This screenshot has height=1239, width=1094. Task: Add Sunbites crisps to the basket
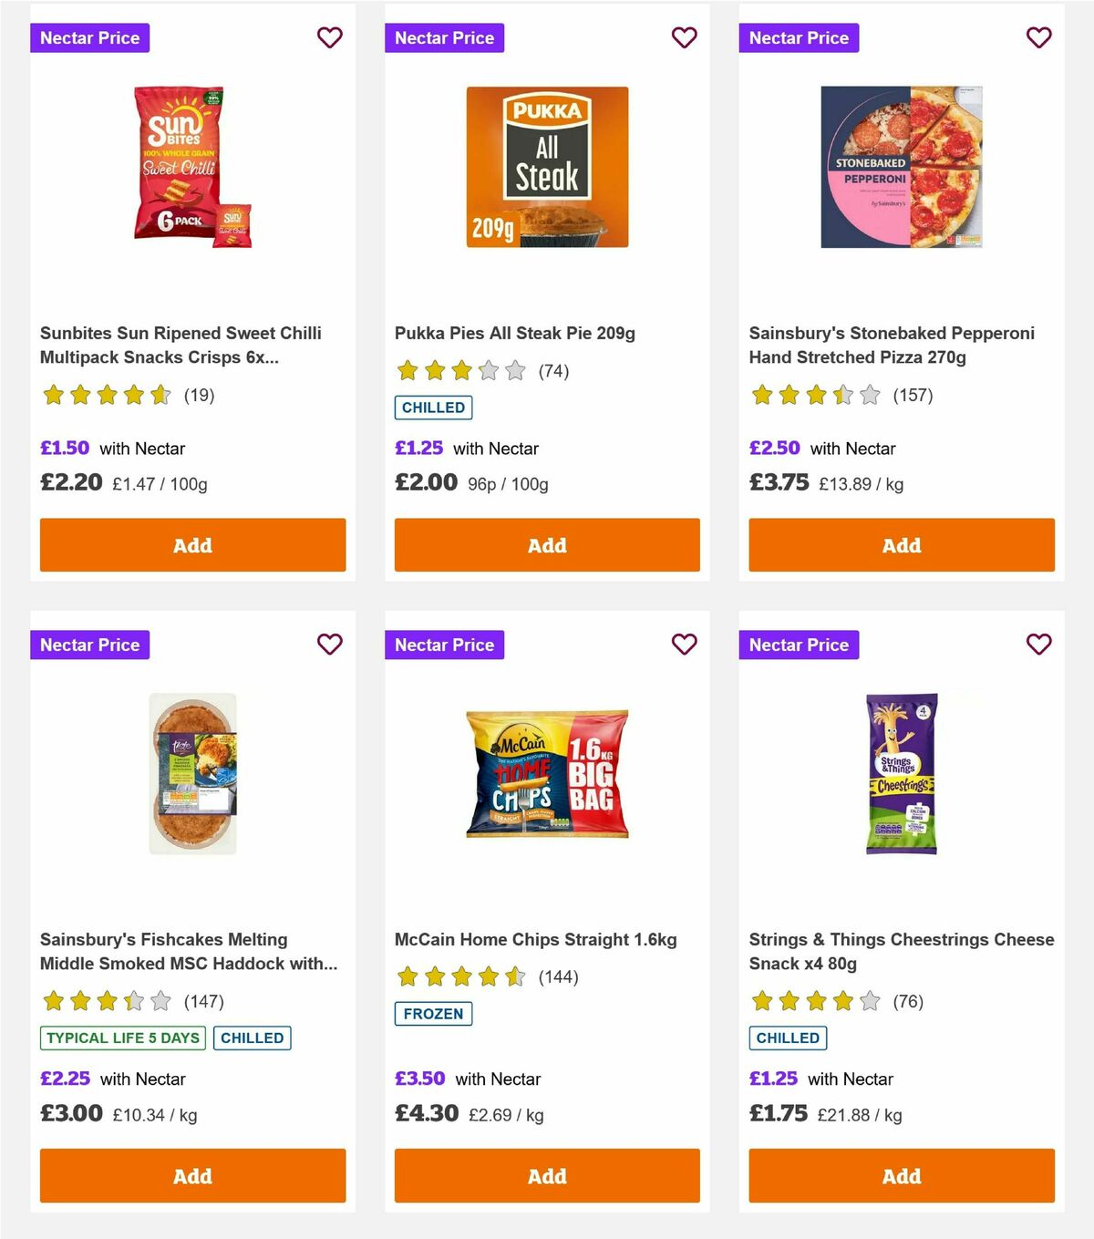(x=191, y=544)
